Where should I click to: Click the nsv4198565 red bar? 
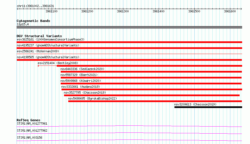[x=129, y=60]
